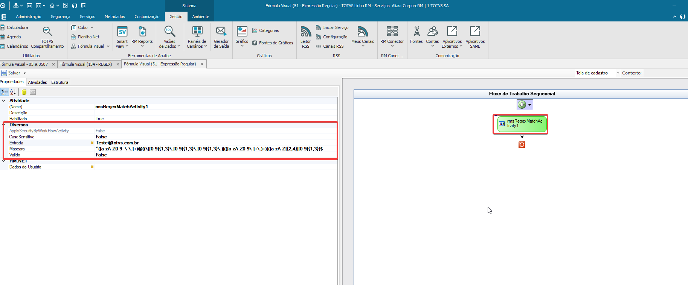Open Aplicativos Externos
The image size is (688, 285).
(452, 37)
